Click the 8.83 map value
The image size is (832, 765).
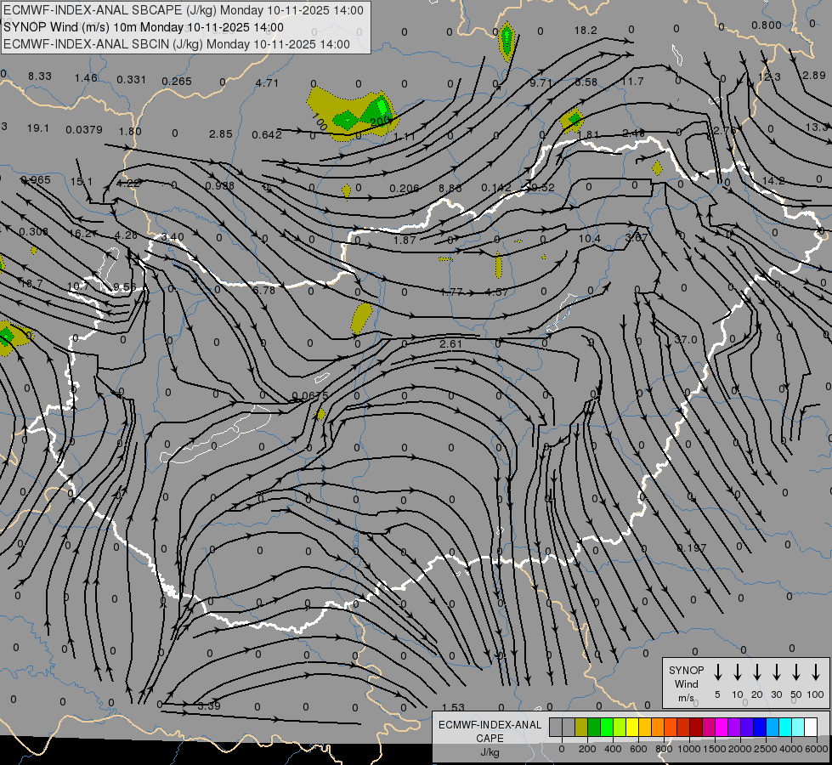tap(450, 188)
